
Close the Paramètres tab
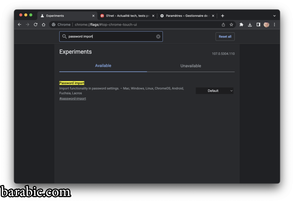click(213, 16)
